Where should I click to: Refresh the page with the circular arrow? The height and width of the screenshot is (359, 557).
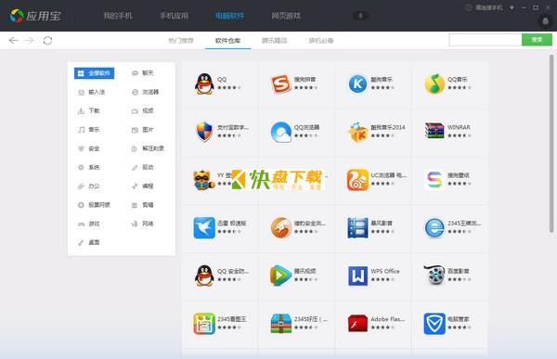click(x=47, y=41)
